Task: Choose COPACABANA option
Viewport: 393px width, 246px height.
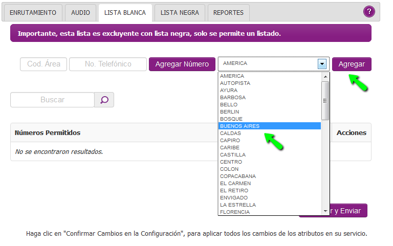Action: point(270,176)
